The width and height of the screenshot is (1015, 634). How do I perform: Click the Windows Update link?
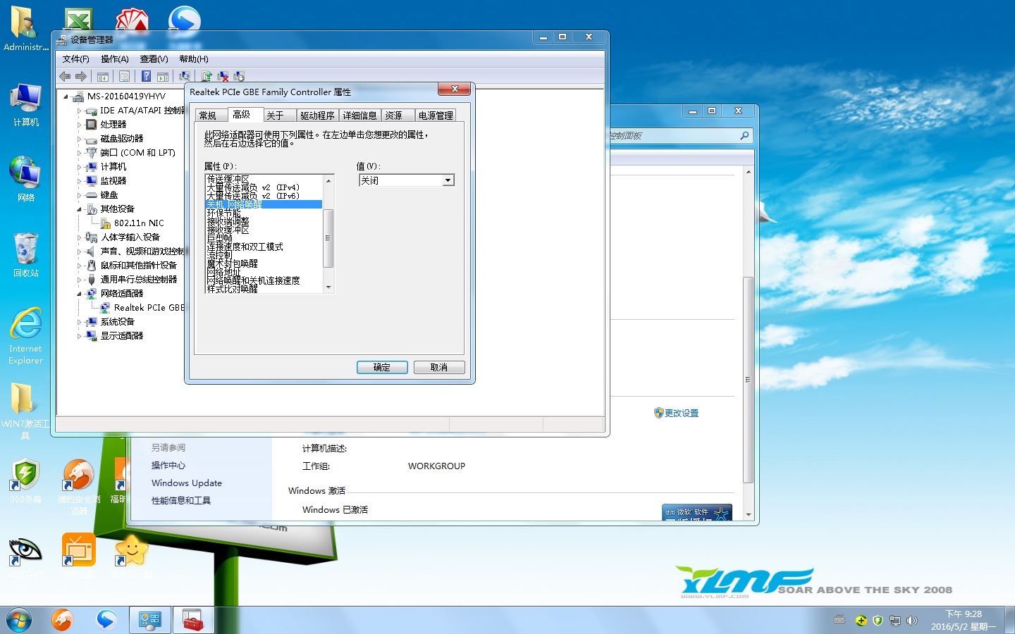(187, 483)
